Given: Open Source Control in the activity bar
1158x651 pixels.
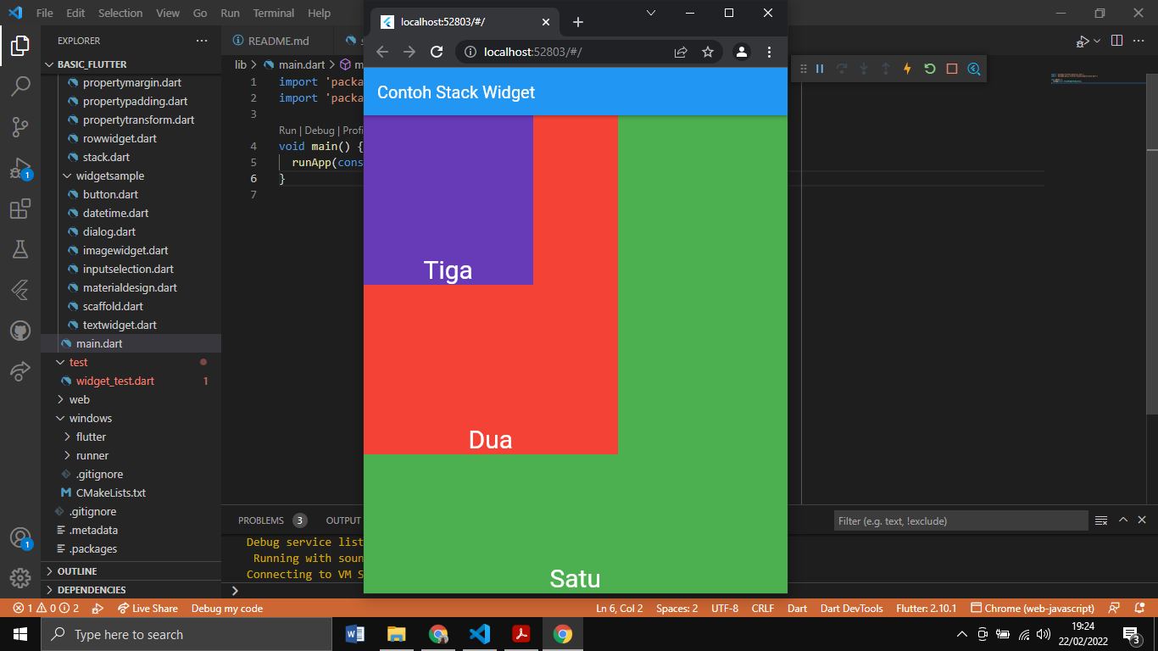Looking at the screenshot, I should tap(19, 127).
